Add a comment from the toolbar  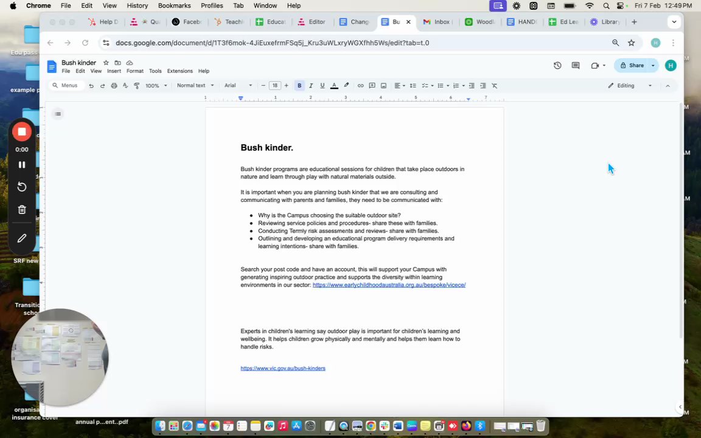click(372, 85)
